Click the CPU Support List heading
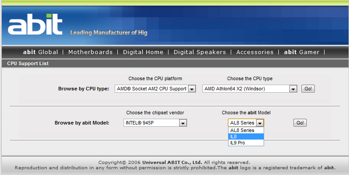Viewport: 349px width, 175px height. click(x=28, y=63)
